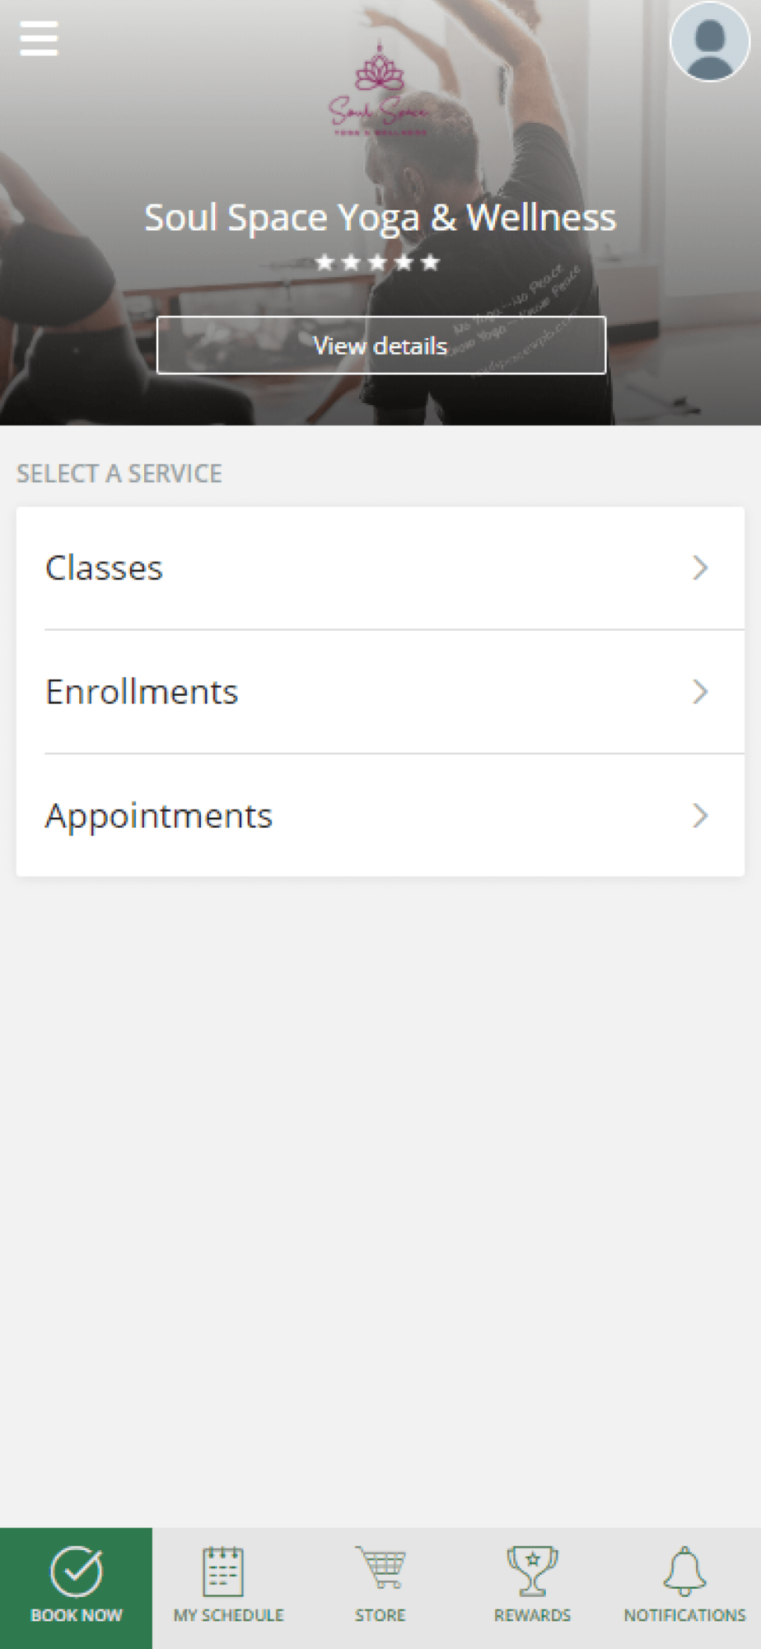Expand the Enrollments chevron arrow
Screen dimensions: 761x1649
(700, 692)
